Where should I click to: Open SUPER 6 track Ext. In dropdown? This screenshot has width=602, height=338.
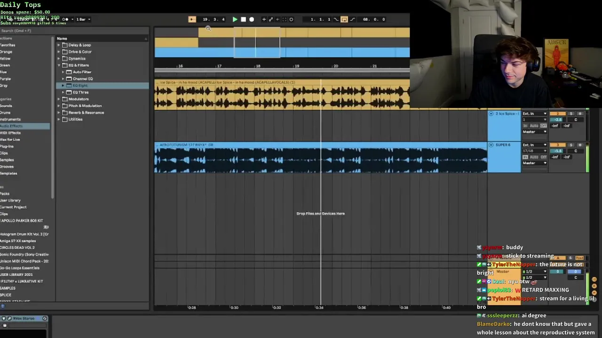(535, 145)
